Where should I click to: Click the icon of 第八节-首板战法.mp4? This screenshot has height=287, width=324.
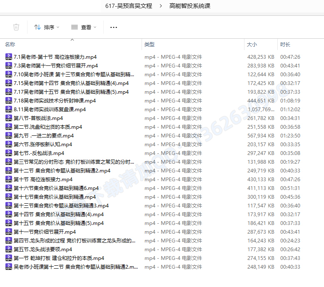pyautogui.click(x=8, y=118)
